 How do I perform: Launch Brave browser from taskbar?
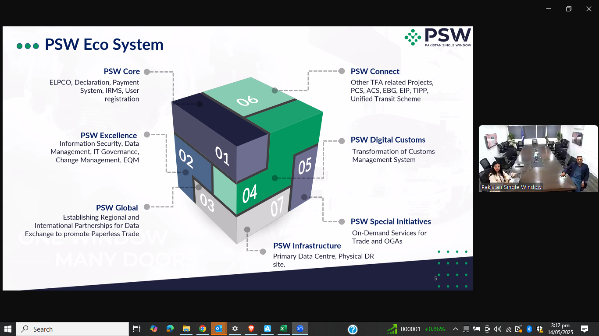point(251,329)
